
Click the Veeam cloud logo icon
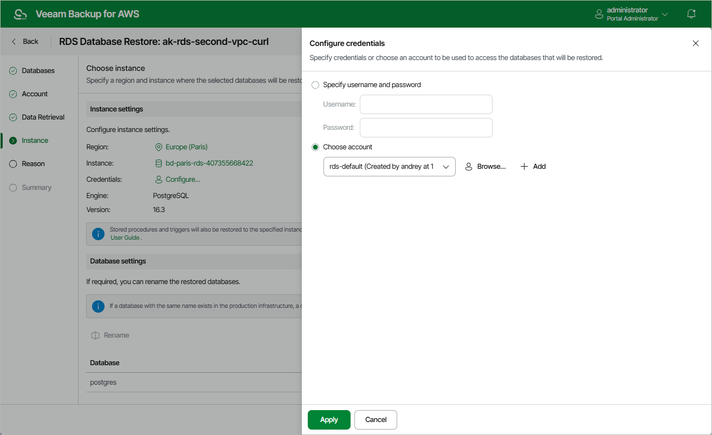pyautogui.click(x=20, y=14)
